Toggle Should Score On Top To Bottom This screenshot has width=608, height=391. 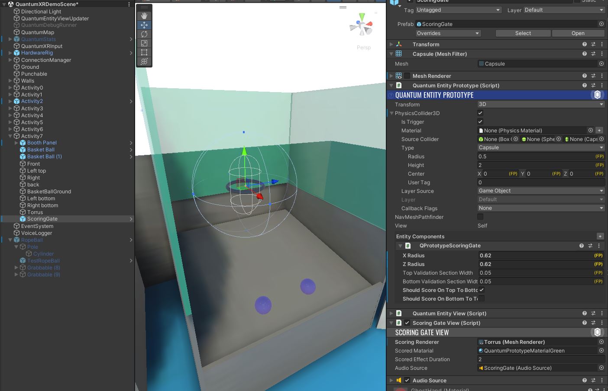coord(482,290)
